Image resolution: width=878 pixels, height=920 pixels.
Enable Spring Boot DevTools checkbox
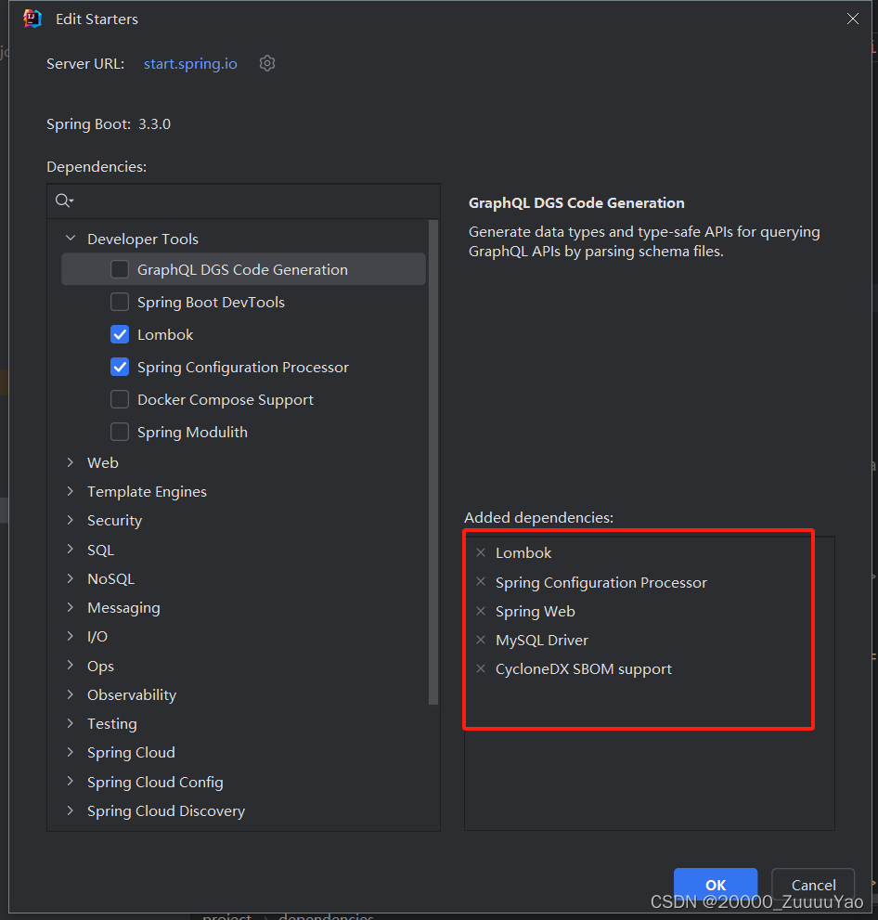click(x=120, y=302)
